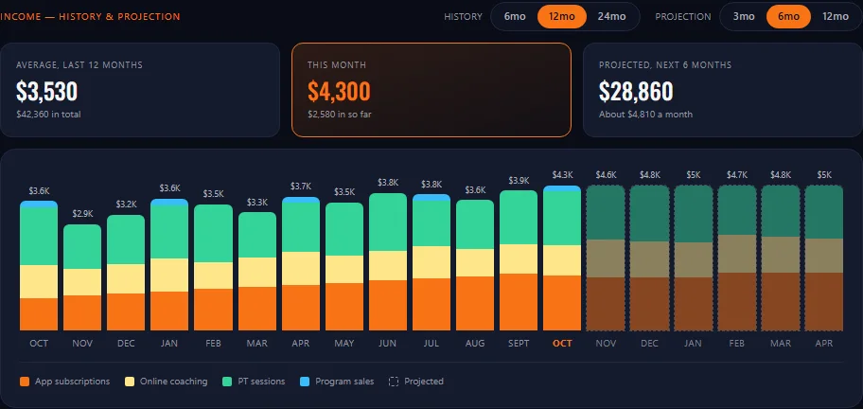Click the $3.3K bar total label

[257, 202]
